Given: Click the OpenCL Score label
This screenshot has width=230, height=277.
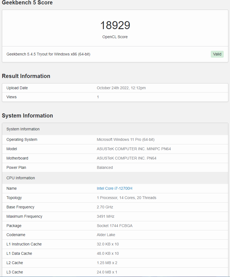Looking at the screenshot, I should click(x=115, y=37).
